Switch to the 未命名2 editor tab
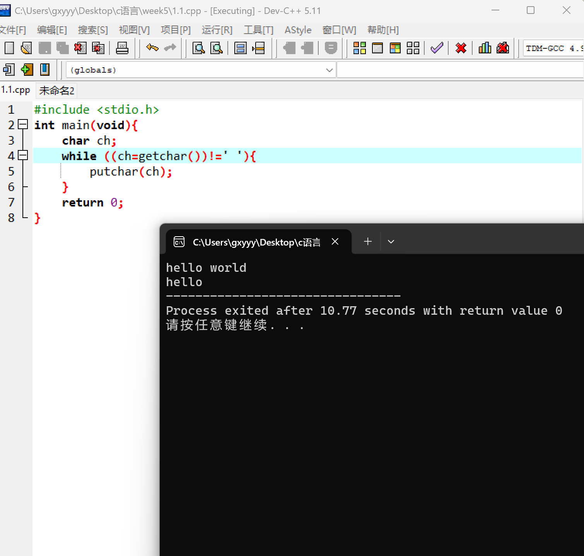The width and height of the screenshot is (584, 556). coord(56,90)
